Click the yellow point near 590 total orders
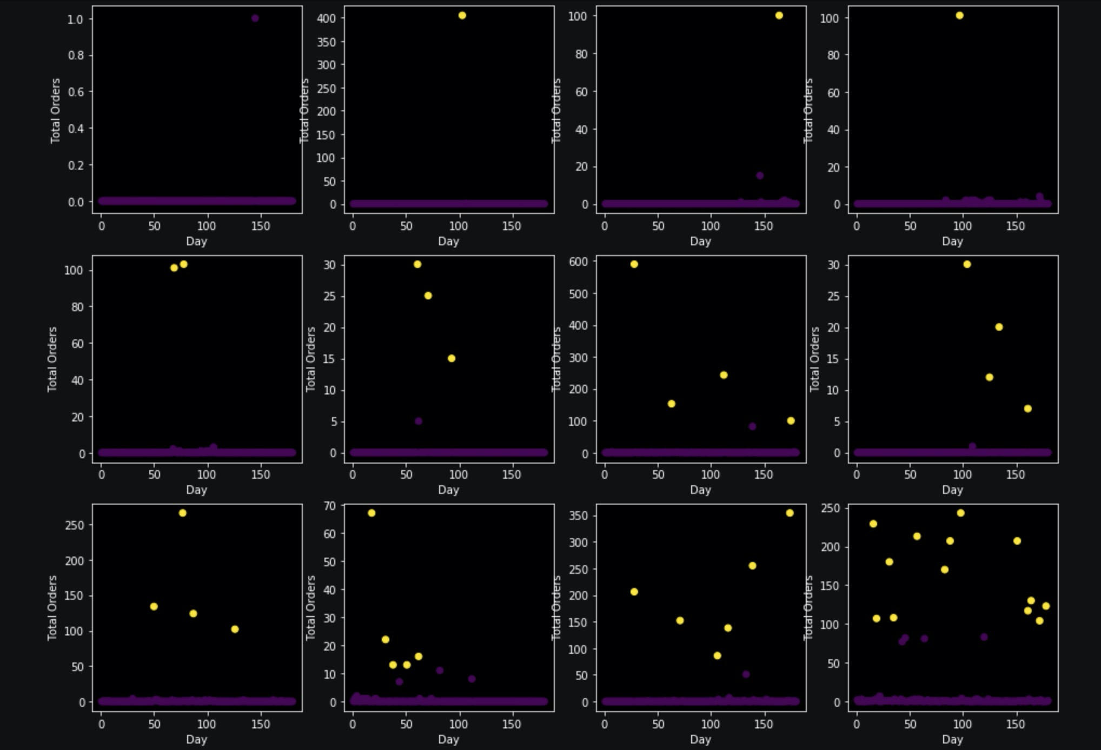This screenshot has width=1101, height=750. point(634,264)
